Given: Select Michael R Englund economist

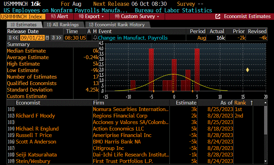Looking at the screenshot, I should pos(37,129).
